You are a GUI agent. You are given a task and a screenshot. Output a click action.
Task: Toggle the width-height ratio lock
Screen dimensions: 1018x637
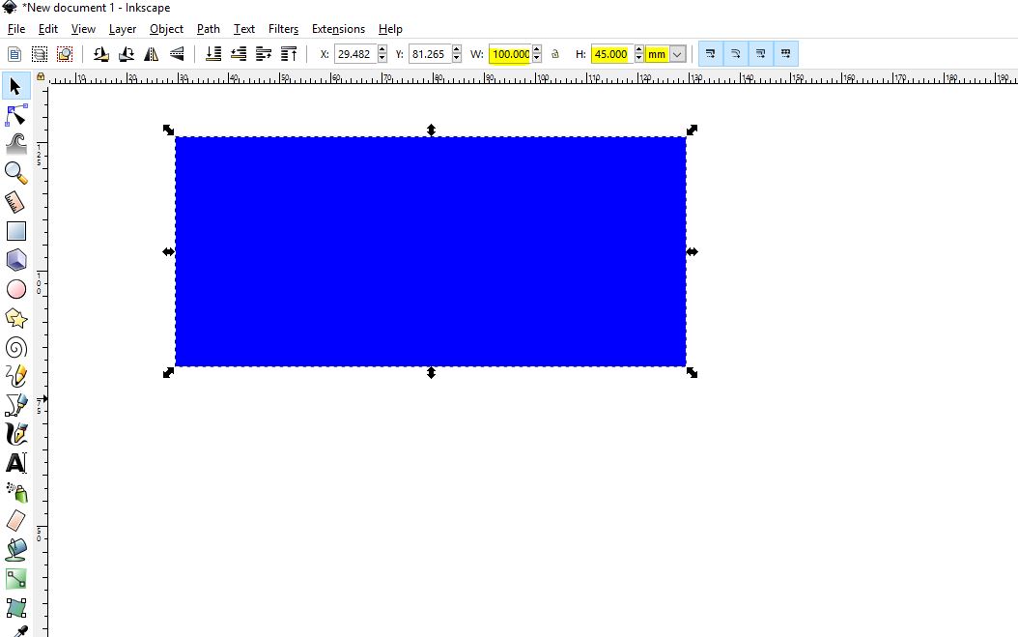tap(555, 55)
